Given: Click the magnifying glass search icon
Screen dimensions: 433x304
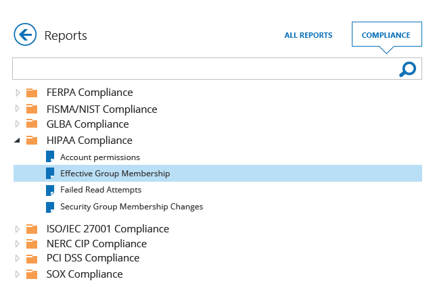Looking at the screenshot, I should coord(407,69).
